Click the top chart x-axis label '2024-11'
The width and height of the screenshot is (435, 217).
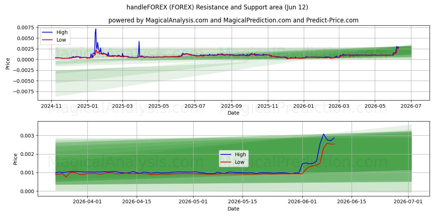[51, 107]
